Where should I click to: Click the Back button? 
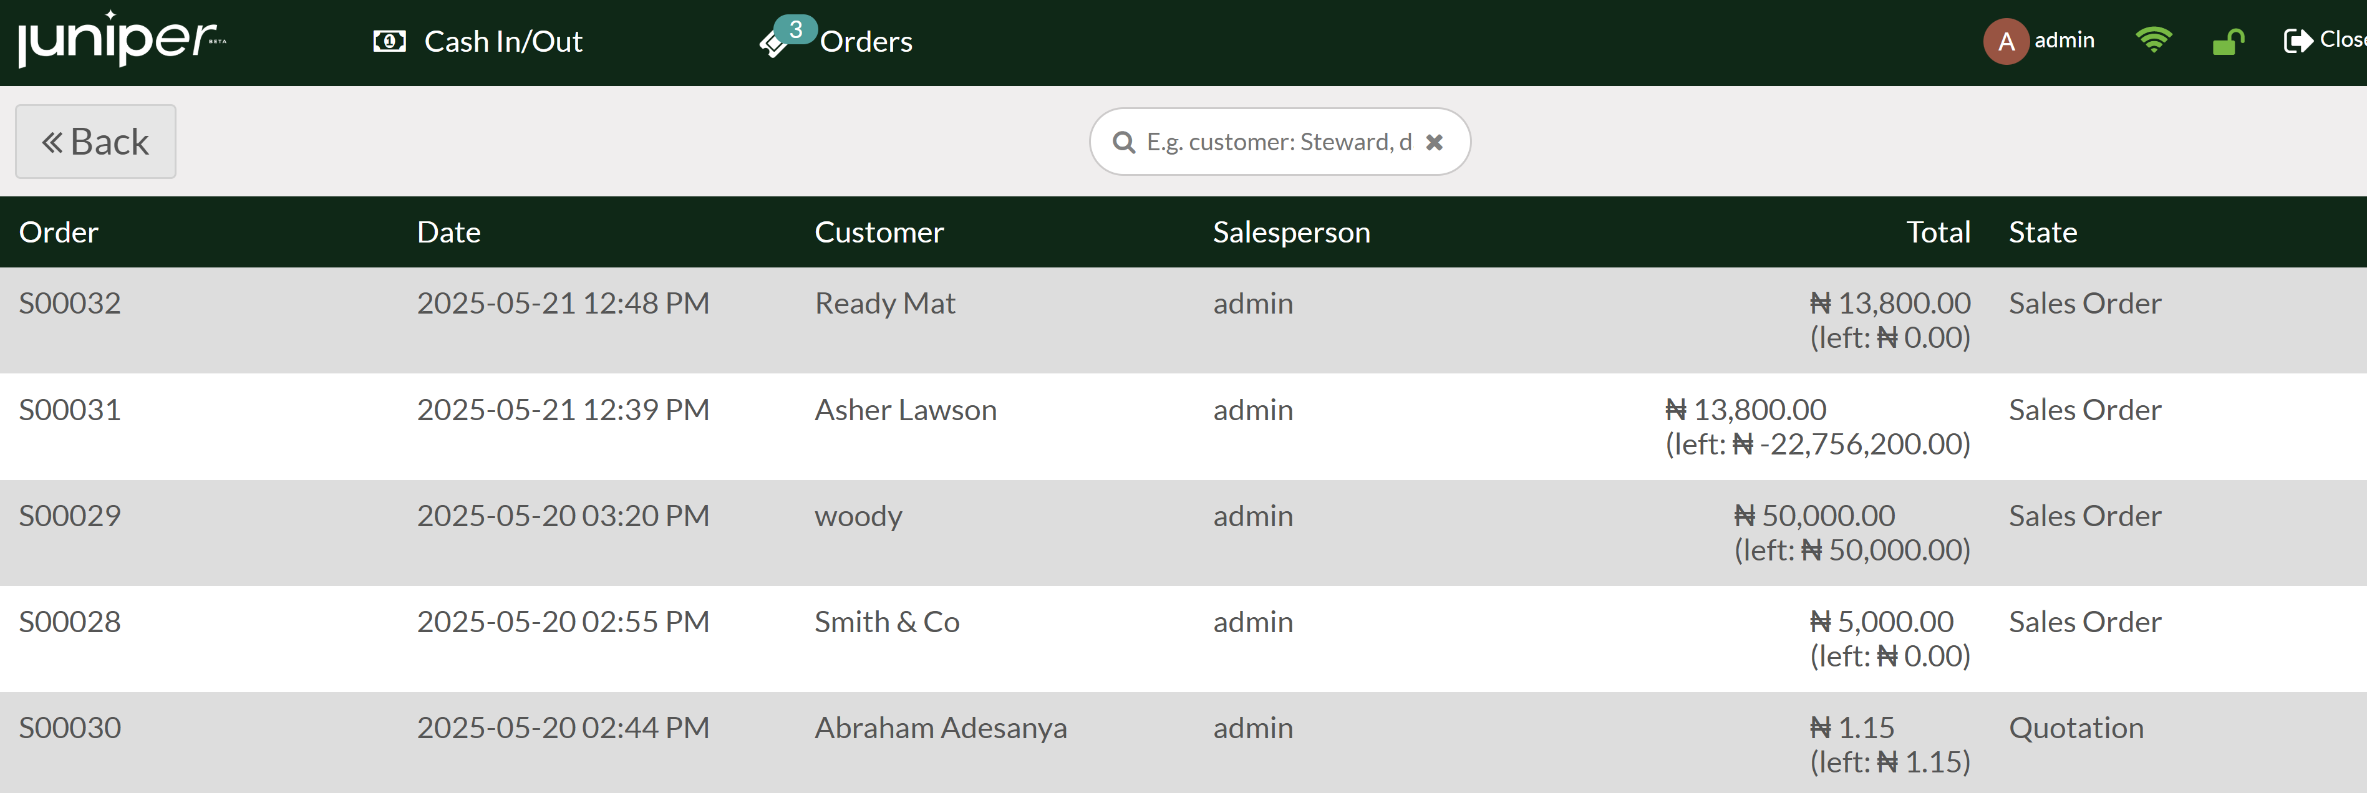click(95, 141)
